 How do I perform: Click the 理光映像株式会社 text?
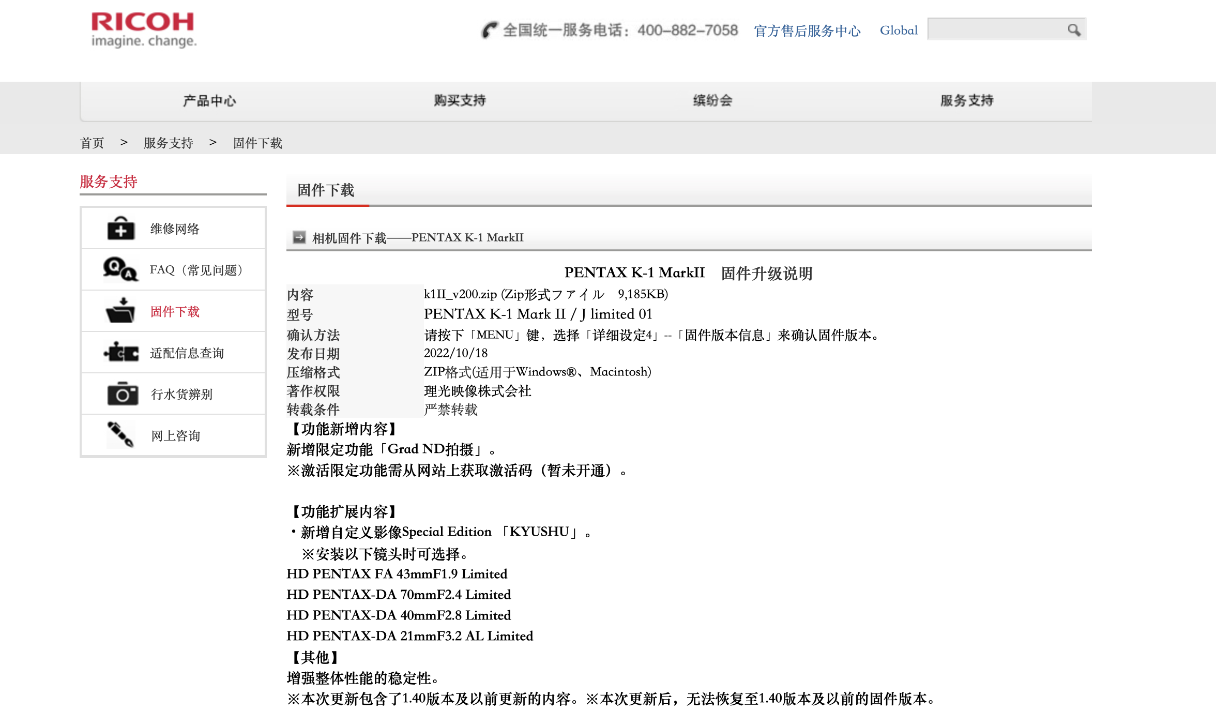coord(478,391)
